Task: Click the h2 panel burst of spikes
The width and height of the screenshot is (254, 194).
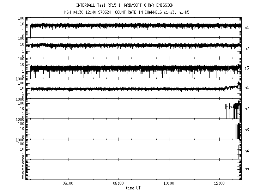Action: [234, 108]
